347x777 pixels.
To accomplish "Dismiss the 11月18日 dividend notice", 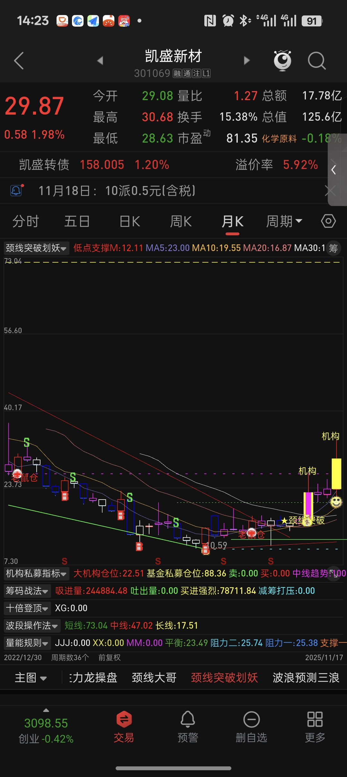I will (330, 191).
